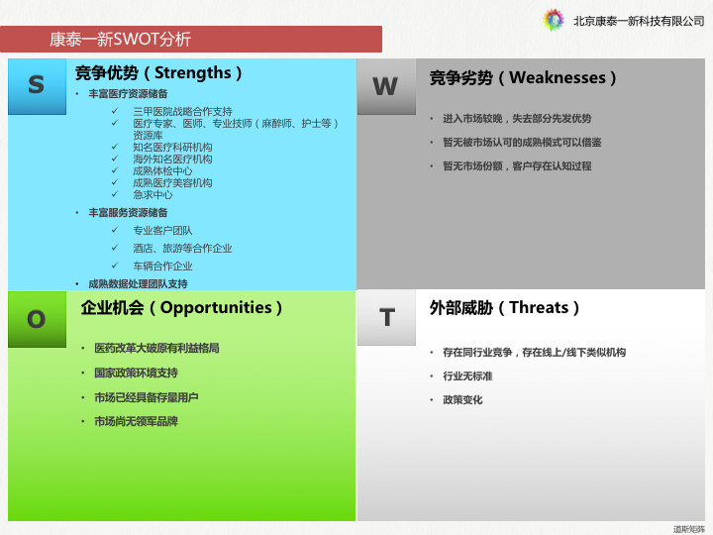Click the 道斯矩阵 footer text
Image resolution: width=713 pixels, height=535 pixels.
pyautogui.click(x=688, y=529)
